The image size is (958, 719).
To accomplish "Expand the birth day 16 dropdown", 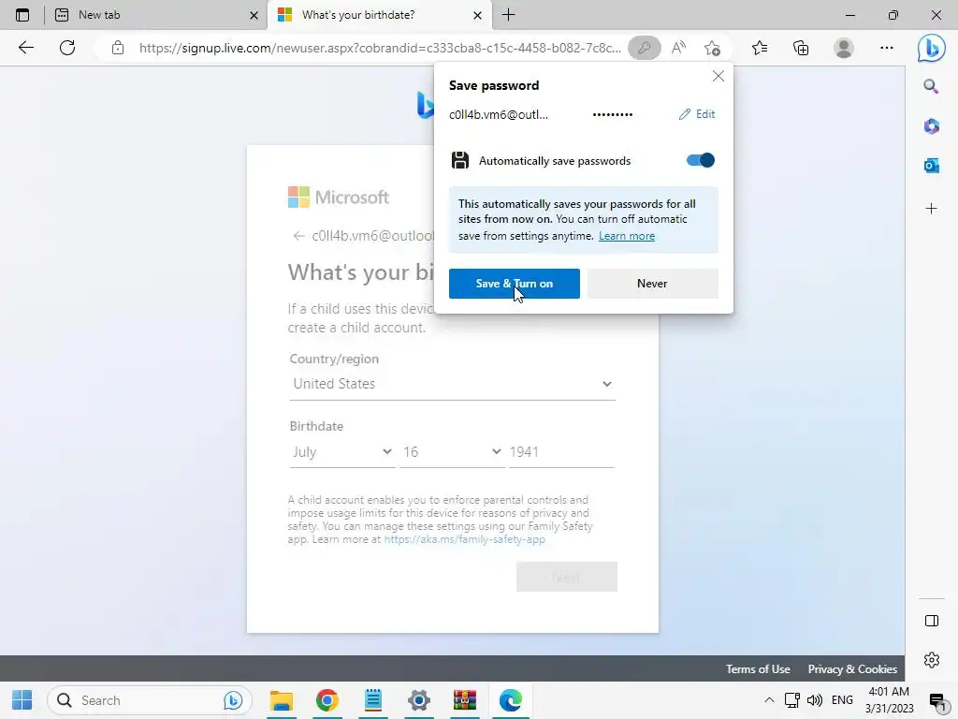I will (452, 452).
